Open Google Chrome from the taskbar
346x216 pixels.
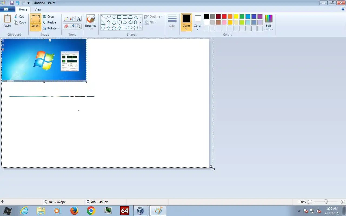point(91,211)
